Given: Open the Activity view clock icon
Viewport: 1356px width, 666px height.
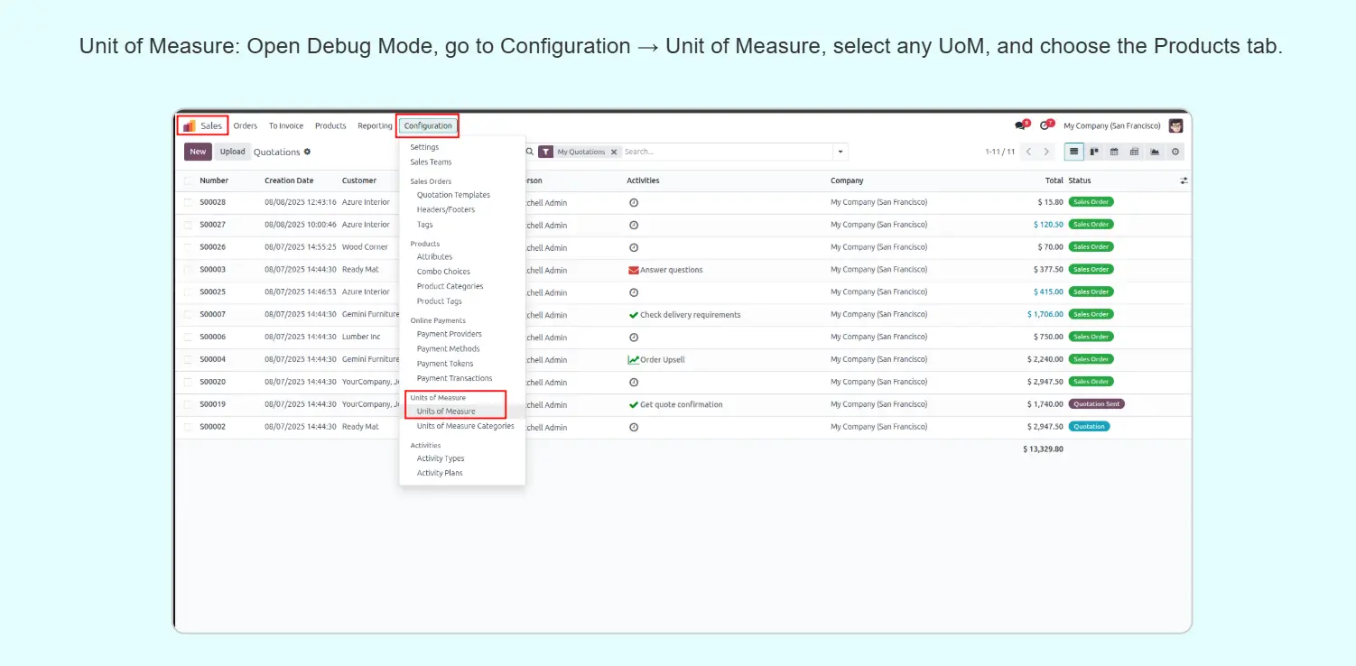Looking at the screenshot, I should [1175, 152].
